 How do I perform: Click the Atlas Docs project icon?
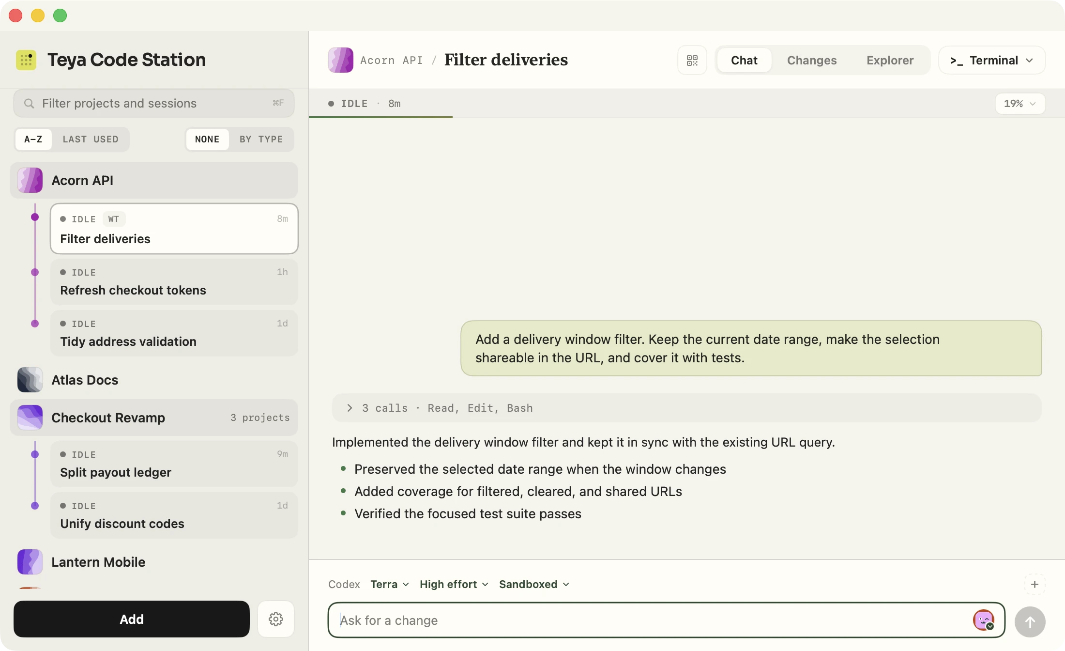[x=30, y=380]
